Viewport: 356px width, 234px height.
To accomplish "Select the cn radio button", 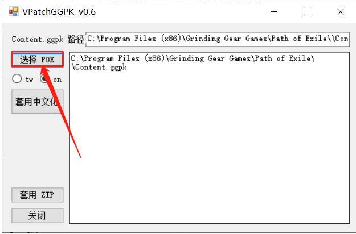I will [x=44, y=79].
